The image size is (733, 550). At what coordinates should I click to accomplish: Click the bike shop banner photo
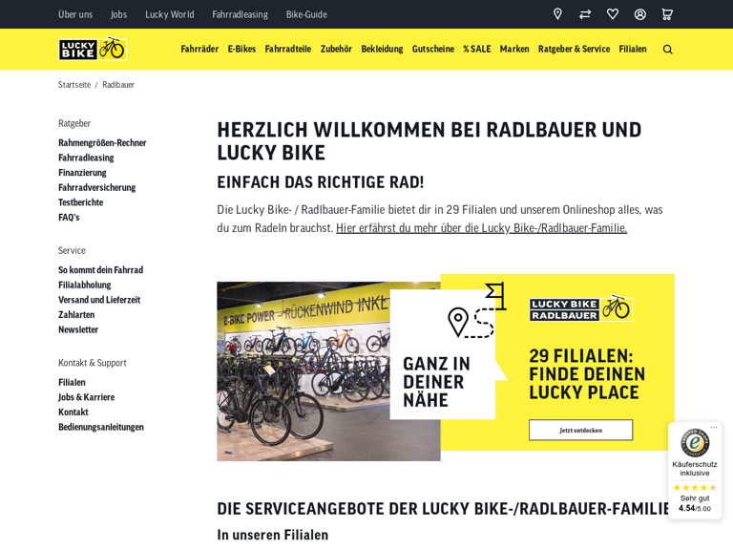tap(327, 371)
